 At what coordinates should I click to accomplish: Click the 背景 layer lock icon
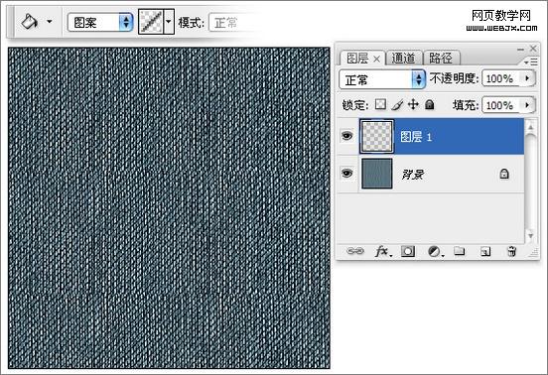click(504, 174)
